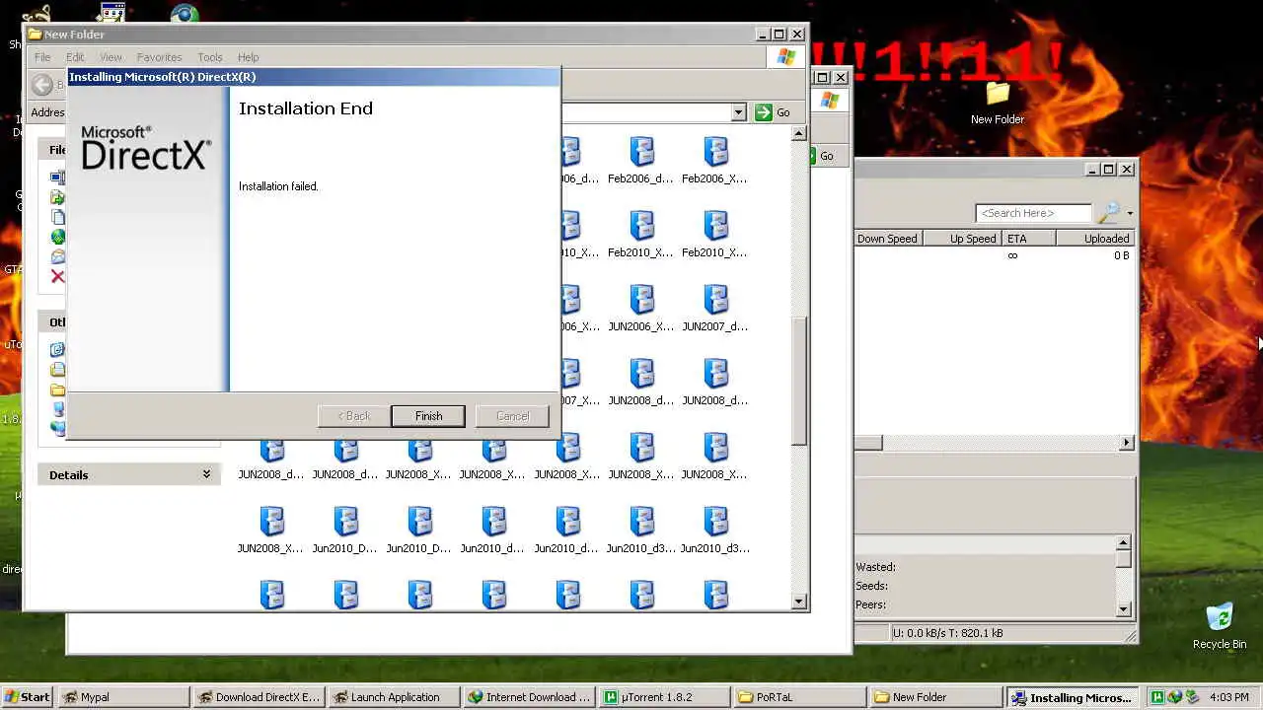Click the Copy this file task icon
This screenshot has height=710, width=1263.
tap(58, 217)
